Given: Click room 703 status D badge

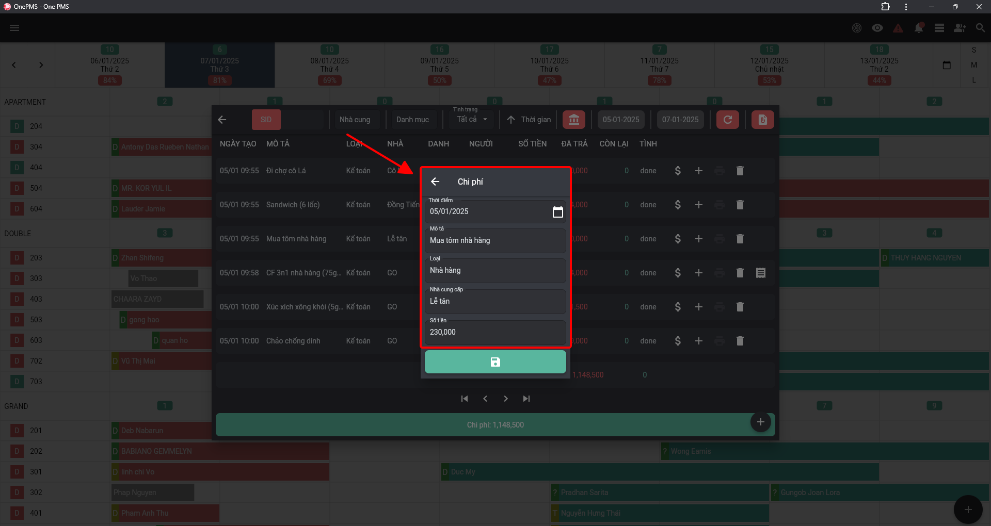Looking at the screenshot, I should (17, 382).
